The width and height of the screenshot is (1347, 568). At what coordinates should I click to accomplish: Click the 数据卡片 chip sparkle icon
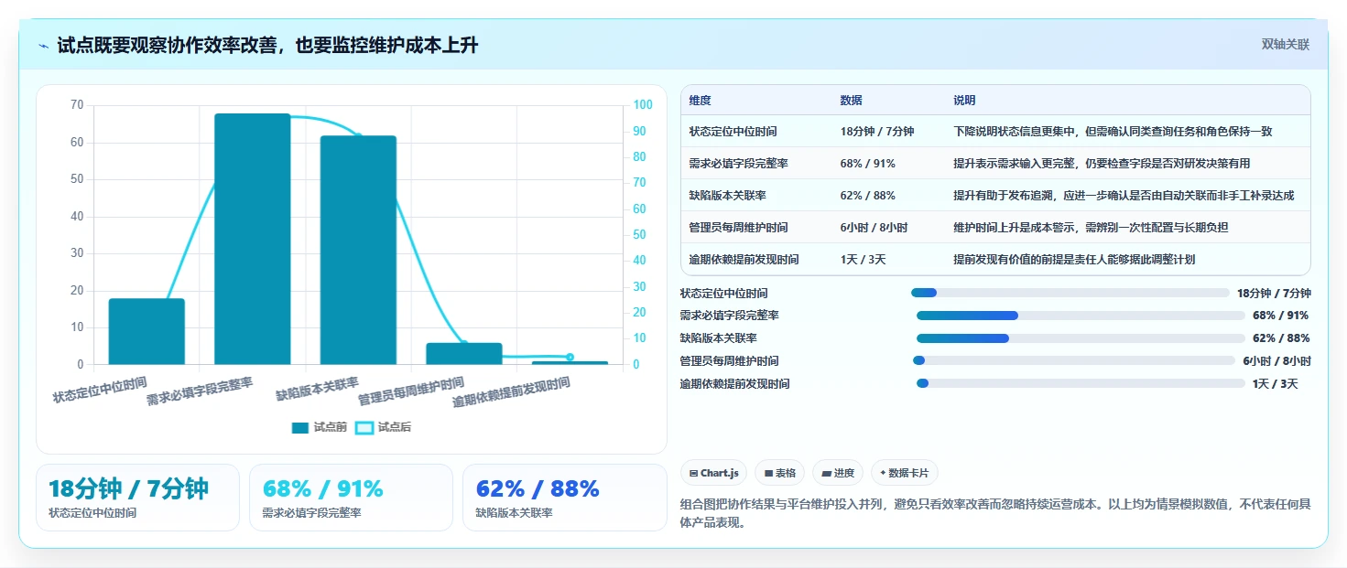tap(883, 473)
